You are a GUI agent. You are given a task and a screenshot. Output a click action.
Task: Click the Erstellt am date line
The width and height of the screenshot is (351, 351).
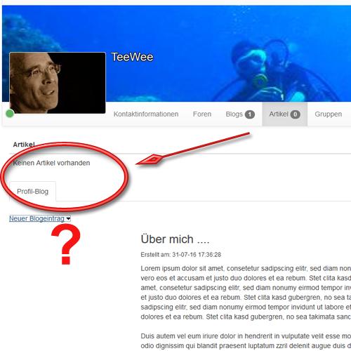(180, 255)
